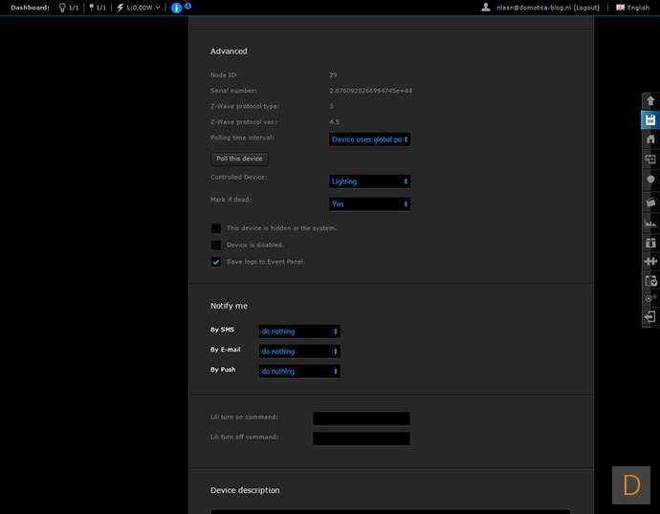This screenshot has height=514, width=660.
Task: Click the puzzle piece plugins icon
Action: [650, 261]
